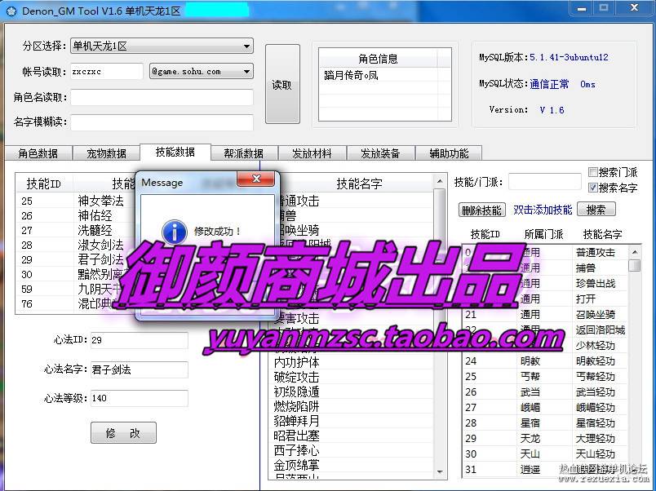Open the 帮派数据 tab
The width and height of the screenshot is (656, 491).
coord(243,153)
